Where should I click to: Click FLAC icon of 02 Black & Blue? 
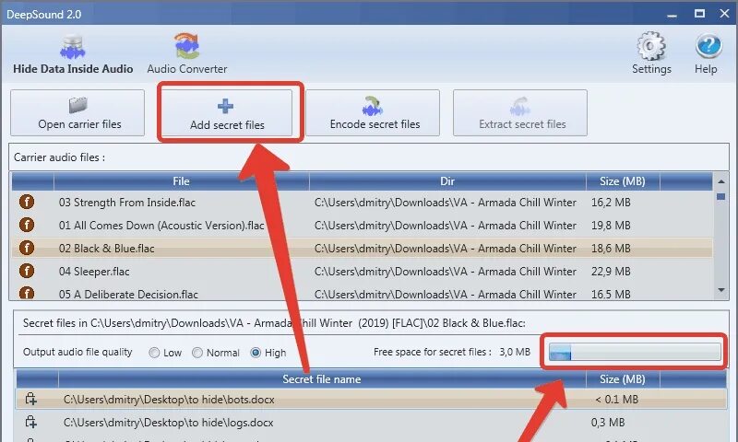(27, 248)
